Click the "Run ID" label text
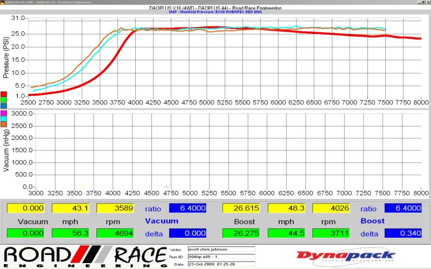 tap(176, 257)
